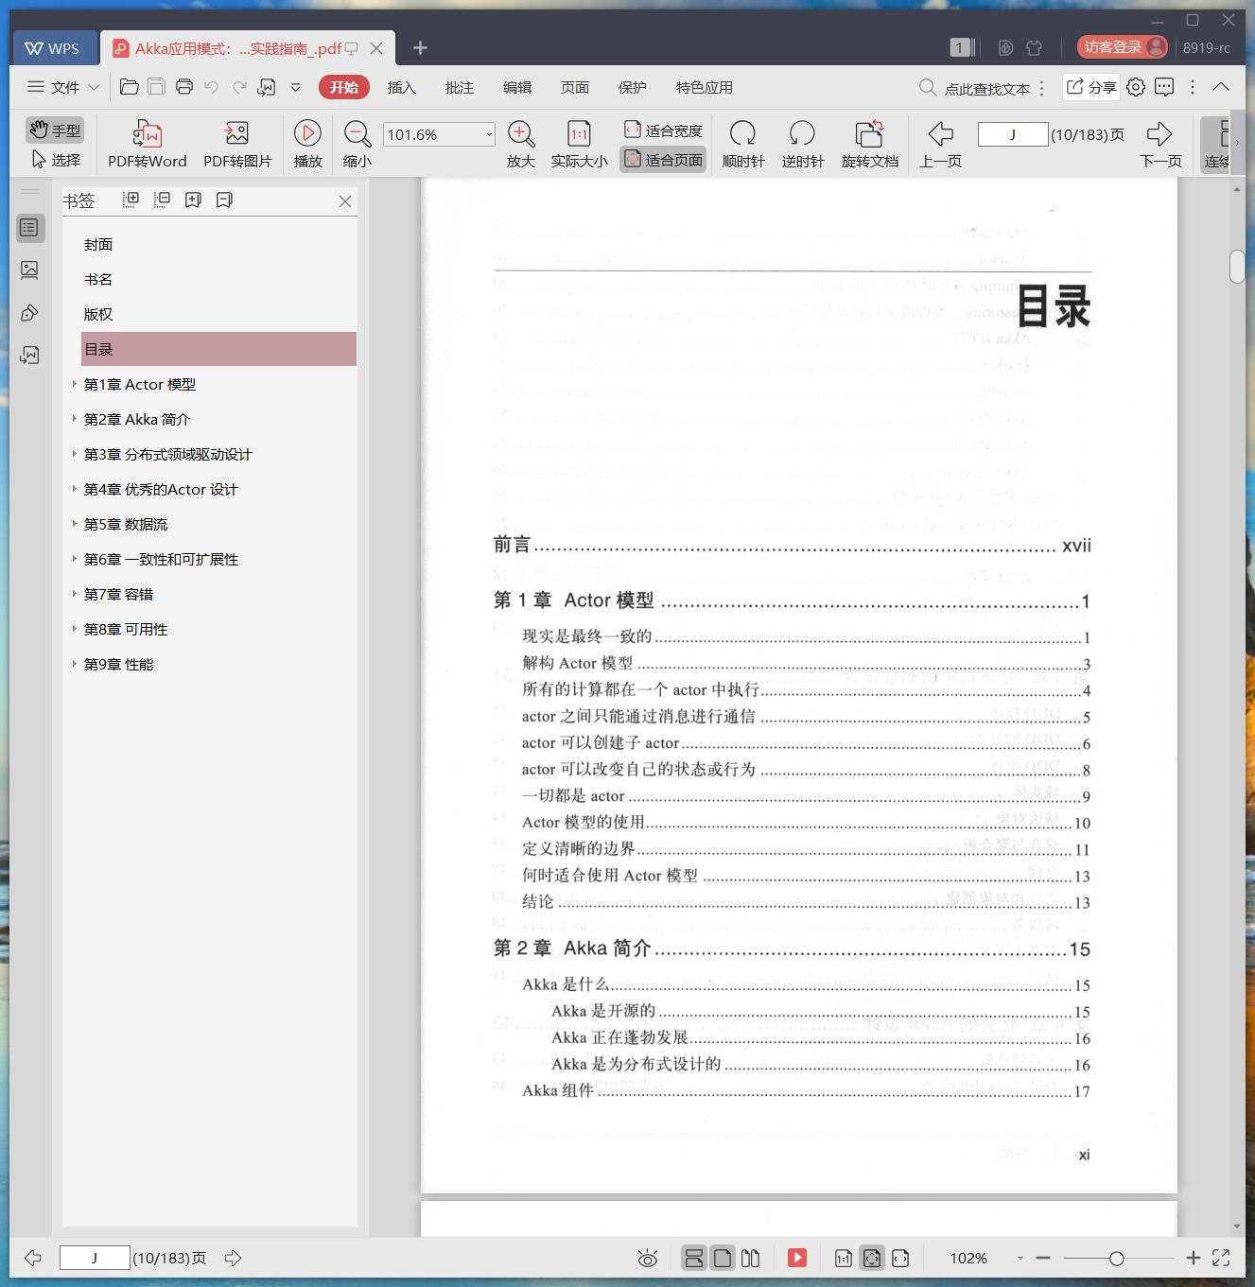Expand the 文件 dropdown arrow
Viewport: 1255px width, 1287px height.
click(94, 87)
